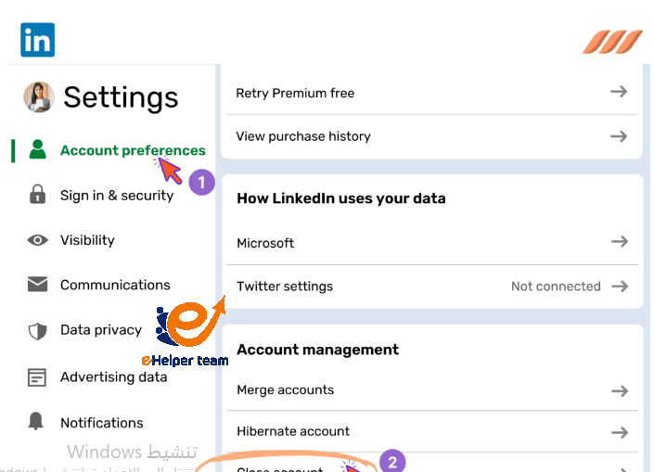Go to Notifications settings
Image resolution: width=654 pixels, height=472 pixels.
102,423
